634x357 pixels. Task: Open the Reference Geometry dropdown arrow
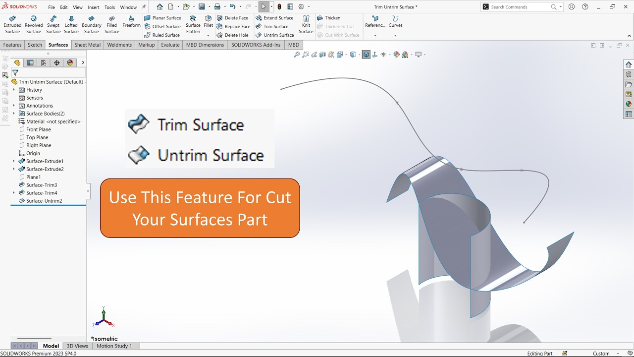[375, 36]
